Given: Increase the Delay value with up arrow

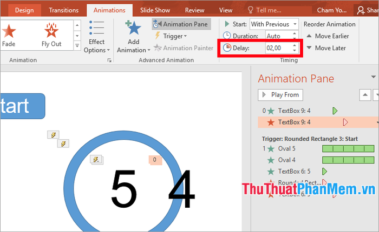Looking at the screenshot, I should [x=295, y=45].
